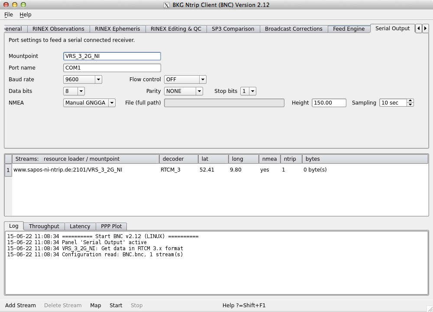Viewport: 433px width, 312px height.
Task: Increase Sampling value with the up arrow
Action: (x=410, y=101)
